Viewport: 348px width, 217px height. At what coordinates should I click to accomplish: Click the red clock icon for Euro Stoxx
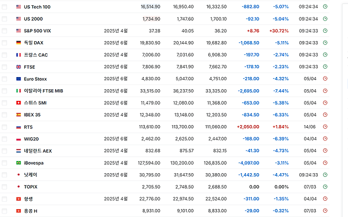click(325, 79)
